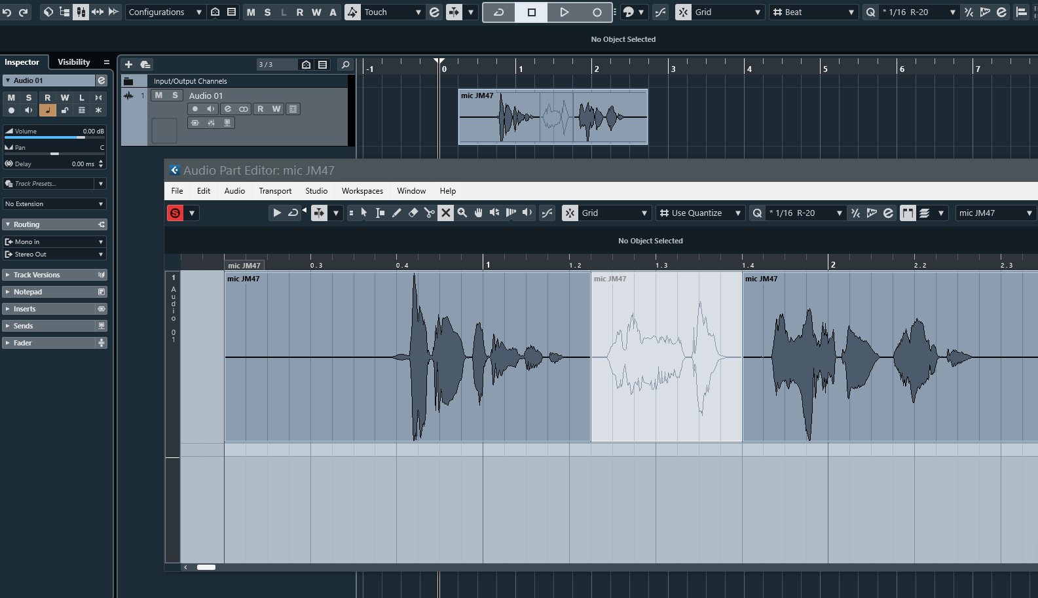Viewport: 1038px width, 598px height.
Task: Choose the Zoom magnifier tool
Action: pyautogui.click(x=462, y=213)
